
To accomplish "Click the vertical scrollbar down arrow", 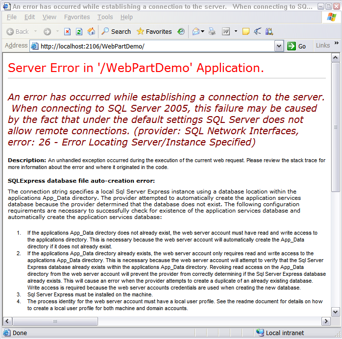I will 336,312.
